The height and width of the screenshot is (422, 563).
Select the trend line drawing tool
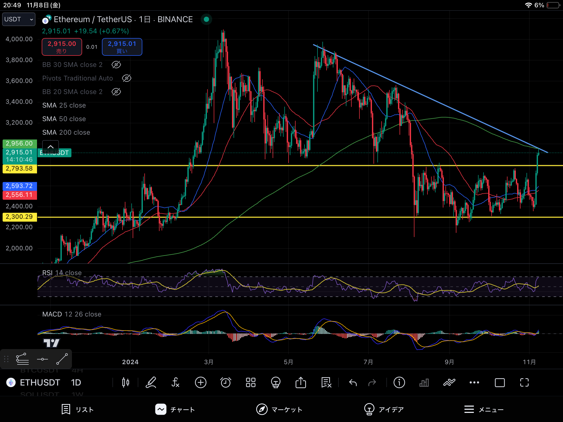point(62,359)
